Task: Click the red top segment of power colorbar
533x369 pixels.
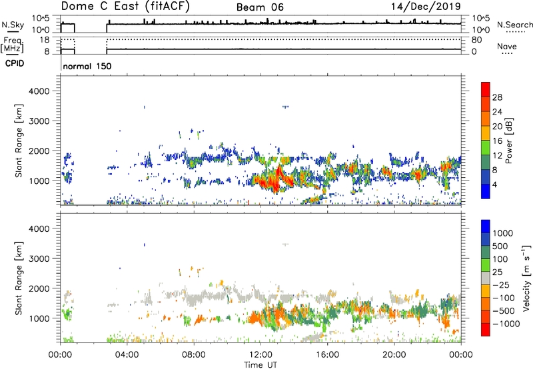Action: click(x=486, y=89)
